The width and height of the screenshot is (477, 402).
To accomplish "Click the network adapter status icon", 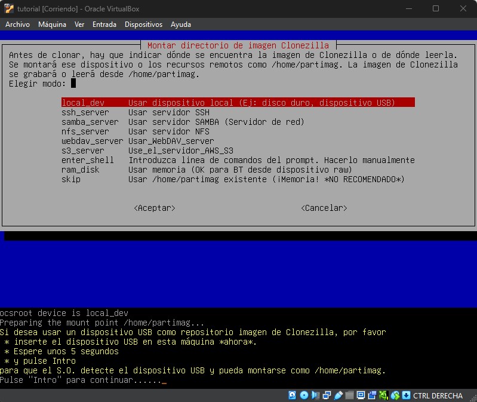I will pyautogui.click(x=327, y=395).
